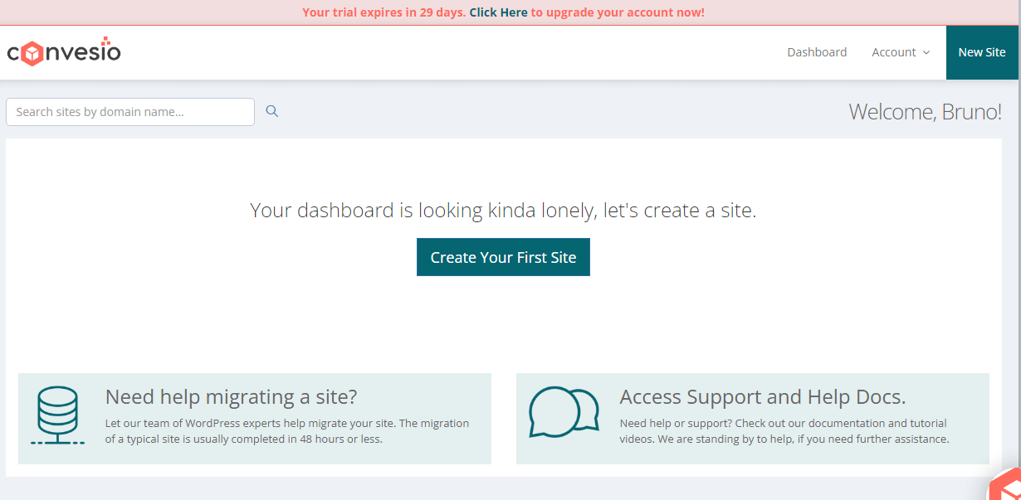Viewport: 1021px width, 500px height.
Task: Open Need help migrating a site heading
Action: point(231,396)
